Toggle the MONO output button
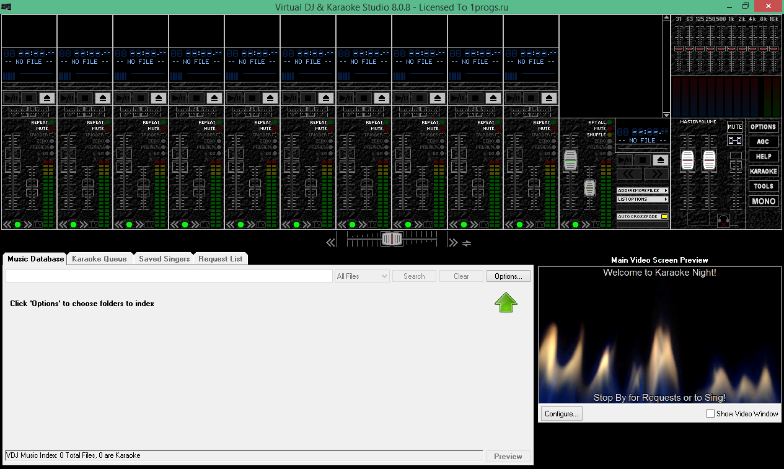 [x=763, y=201]
